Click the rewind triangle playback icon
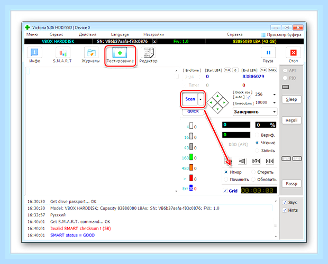328x264 pixels. (242, 161)
